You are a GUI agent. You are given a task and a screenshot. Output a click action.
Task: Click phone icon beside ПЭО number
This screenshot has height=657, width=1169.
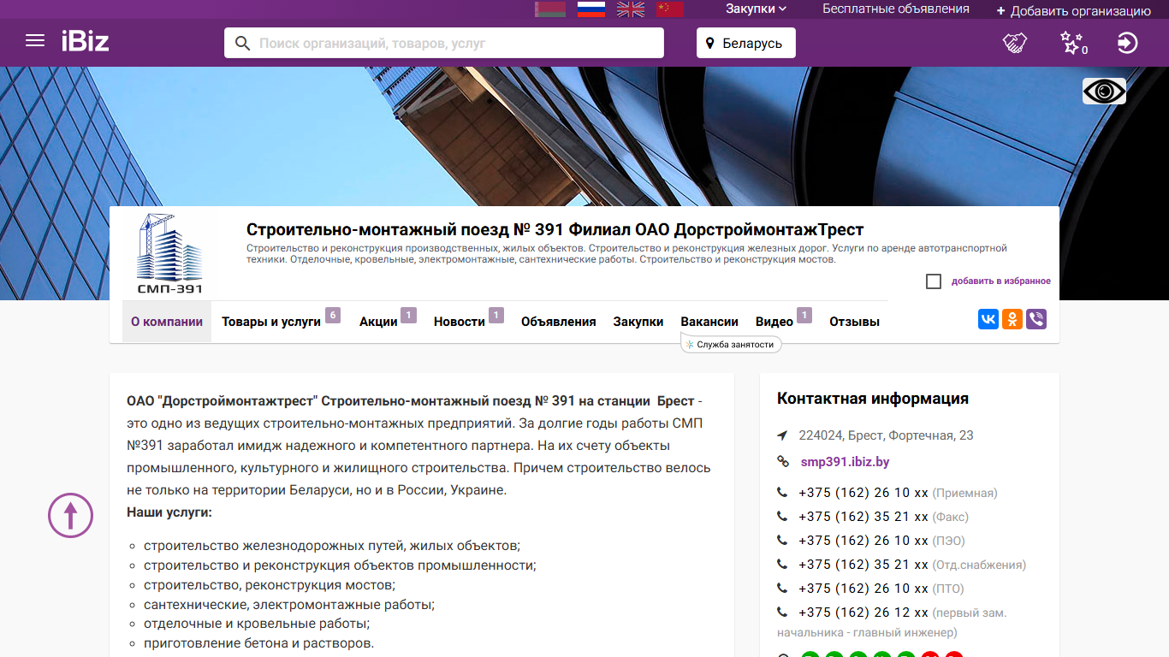point(782,541)
